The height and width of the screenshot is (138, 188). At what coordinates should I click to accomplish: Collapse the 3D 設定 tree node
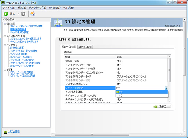pos(5,23)
